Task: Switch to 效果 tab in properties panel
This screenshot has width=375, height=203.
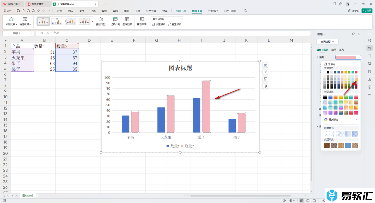Action: click(334, 50)
